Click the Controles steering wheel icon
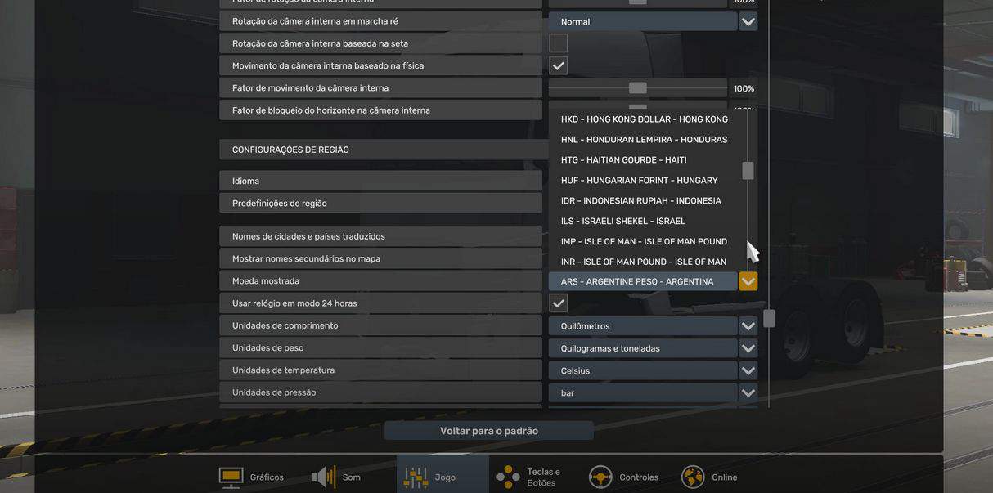This screenshot has height=493, width=993. coord(600,477)
